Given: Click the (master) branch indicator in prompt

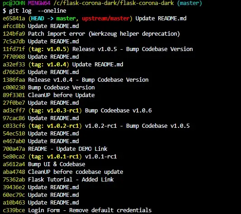Looking at the screenshot, I should [x=189, y=3].
